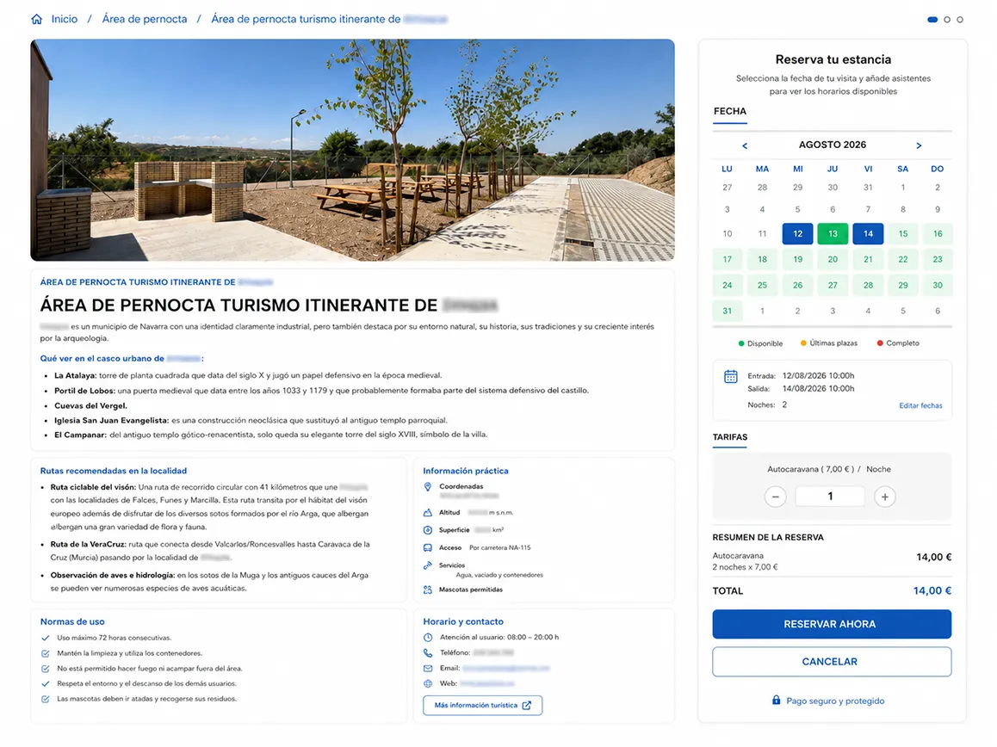
Task: Open Más información turística link
Action: tap(483, 705)
